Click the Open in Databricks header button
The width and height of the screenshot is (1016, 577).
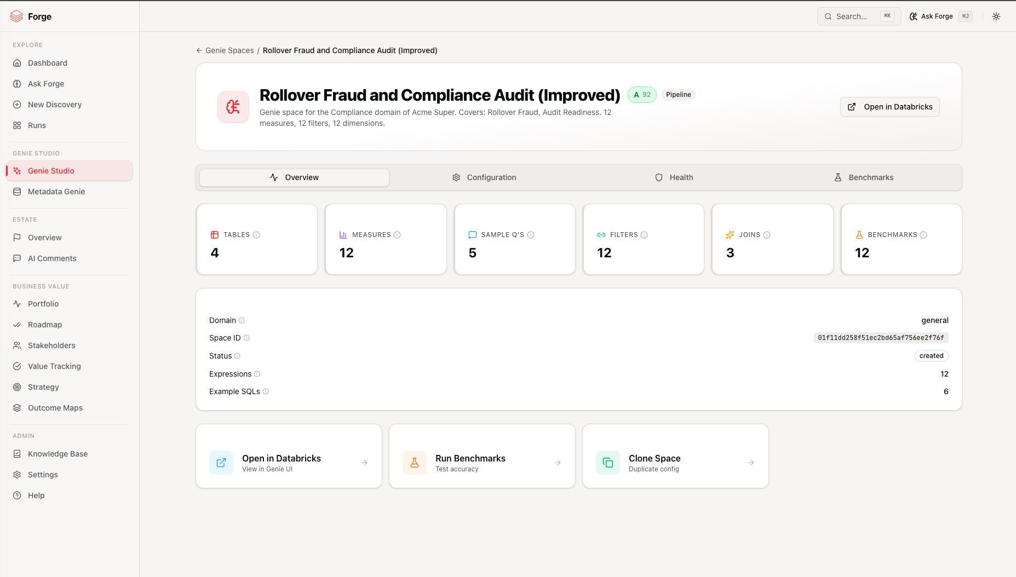(x=890, y=107)
